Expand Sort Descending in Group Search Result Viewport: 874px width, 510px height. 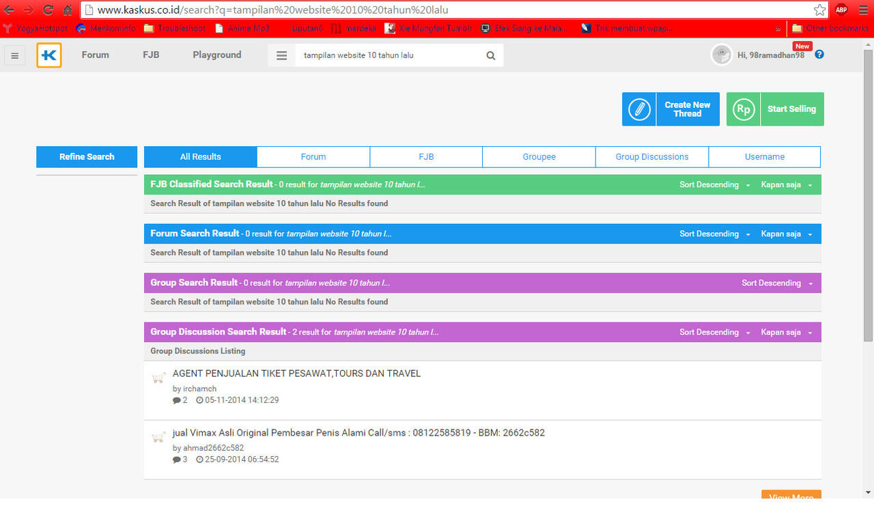(x=777, y=283)
